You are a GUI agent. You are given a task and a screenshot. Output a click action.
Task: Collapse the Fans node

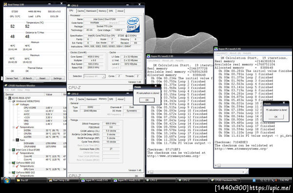(x=14, y=140)
